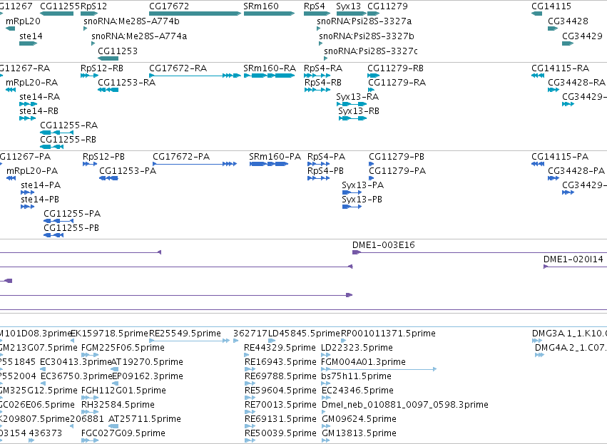
Task: Click the CG34429 gene label
Action: point(582,36)
